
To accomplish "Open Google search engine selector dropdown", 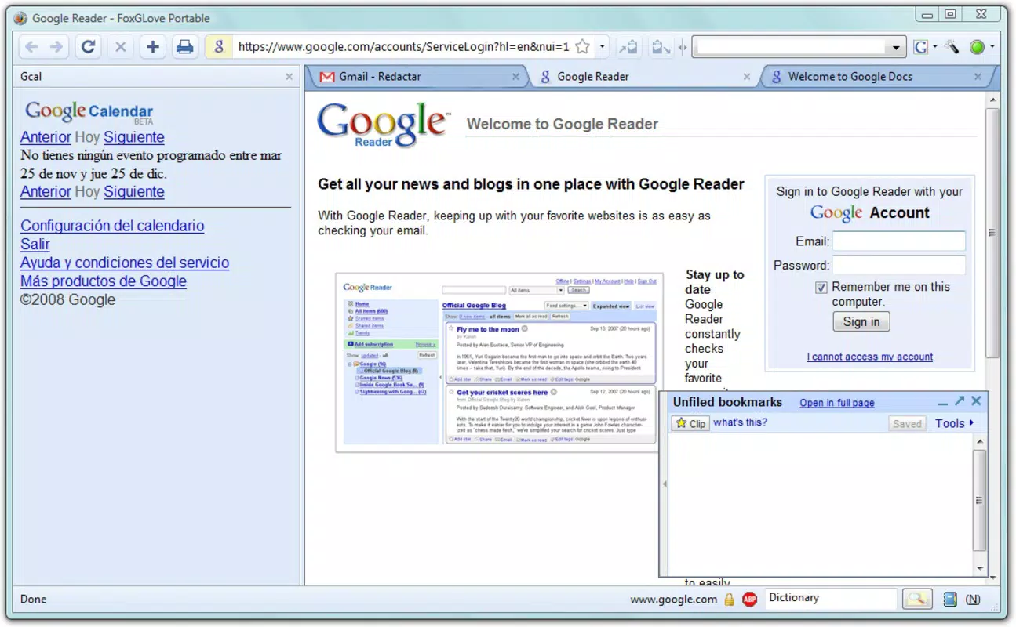I will point(935,47).
